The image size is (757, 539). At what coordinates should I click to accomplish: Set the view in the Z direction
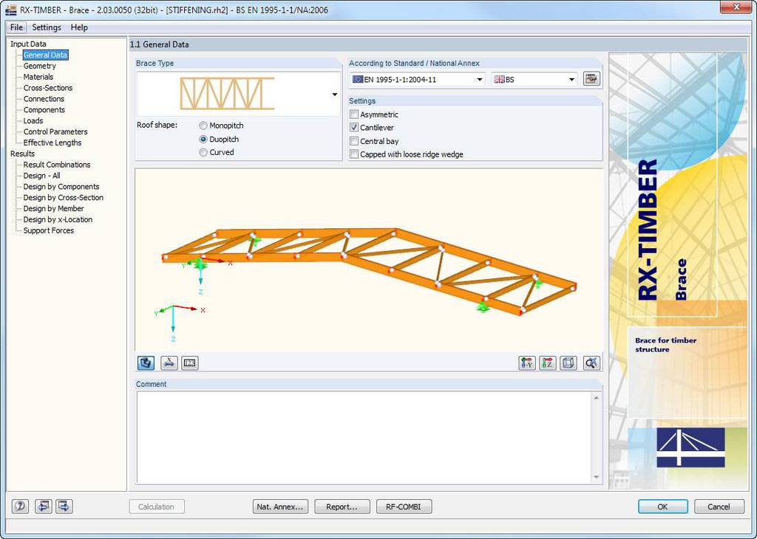pos(548,363)
